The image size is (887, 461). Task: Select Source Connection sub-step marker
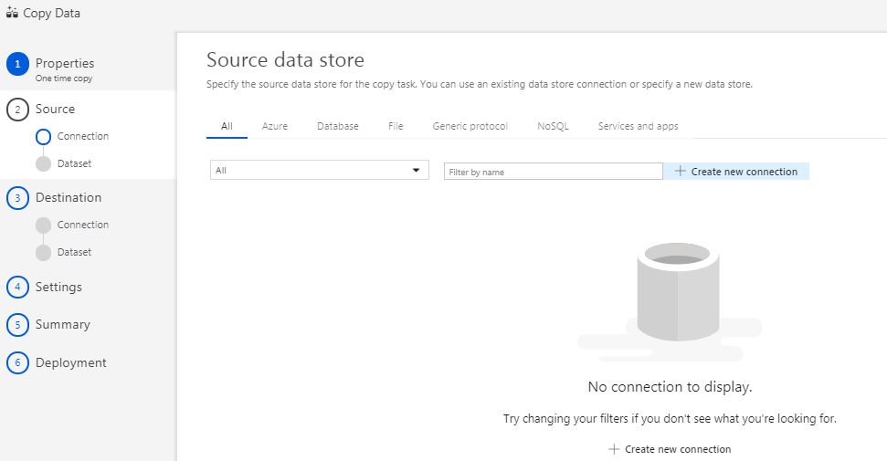(43, 137)
